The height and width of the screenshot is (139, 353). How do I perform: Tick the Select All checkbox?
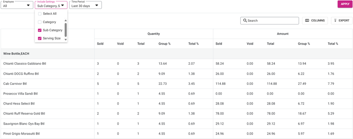pos(40,14)
